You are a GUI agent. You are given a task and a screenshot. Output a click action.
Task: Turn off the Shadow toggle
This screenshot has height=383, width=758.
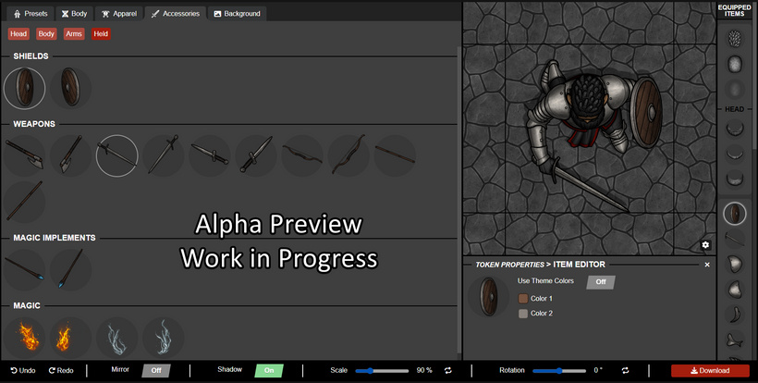[269, 370]
